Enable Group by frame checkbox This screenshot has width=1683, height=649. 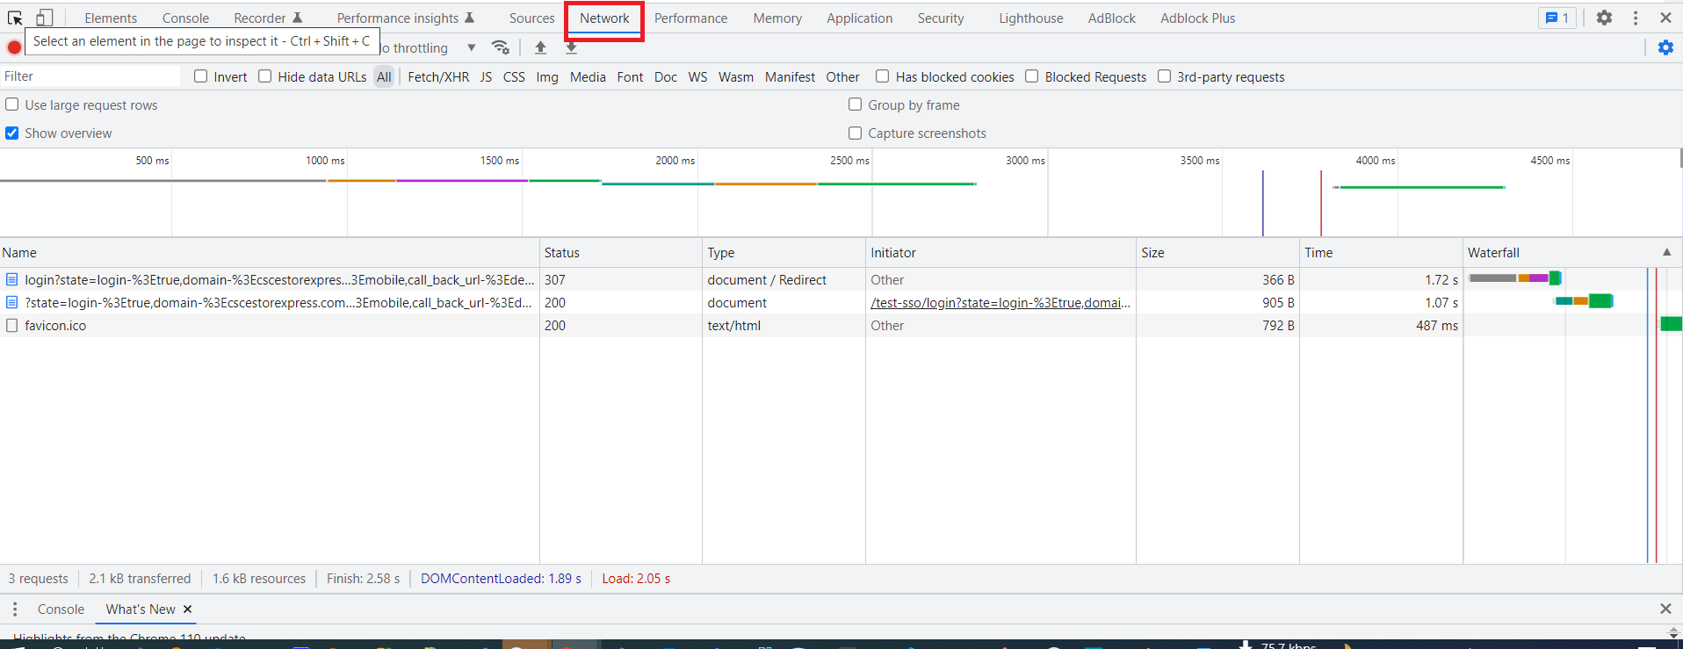click(855, 105)
